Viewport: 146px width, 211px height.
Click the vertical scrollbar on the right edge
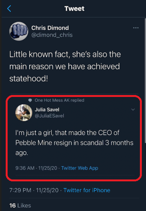(x=145, y=81)
